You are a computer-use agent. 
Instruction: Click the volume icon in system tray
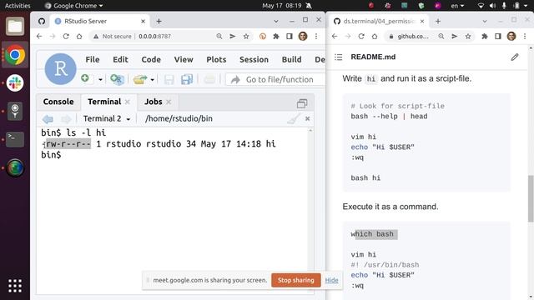pyautogui.click(x=492, y=6)
